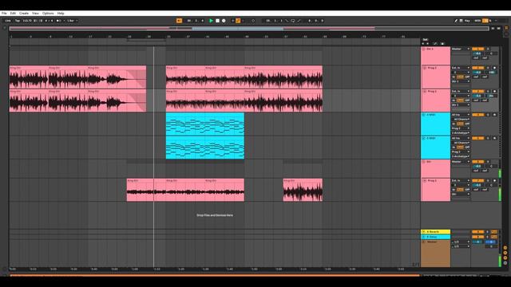Screen dimensions: 511x287
Task: Open first MIDI track All Channels dropdown
Action: click(461, 119)
